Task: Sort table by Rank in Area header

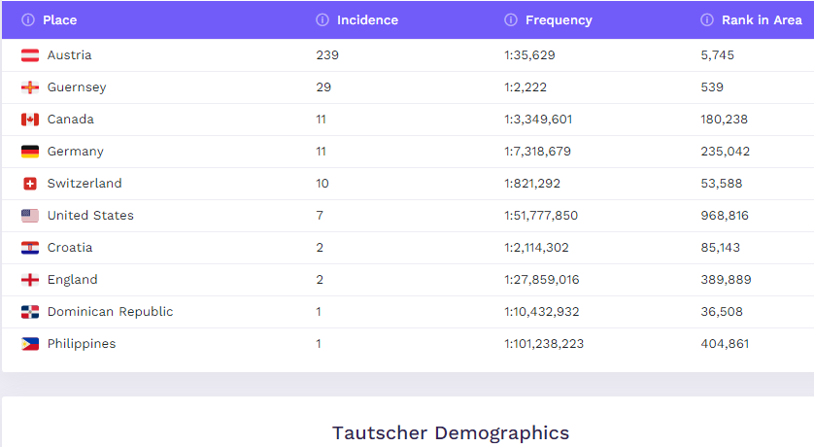Action: 762,19
